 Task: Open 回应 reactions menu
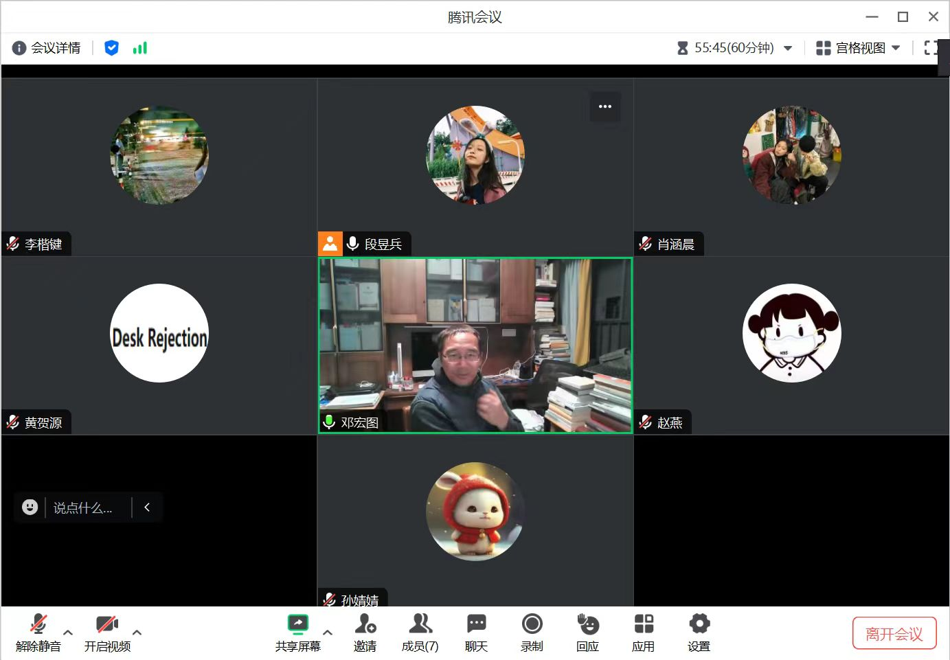(587, 633)
